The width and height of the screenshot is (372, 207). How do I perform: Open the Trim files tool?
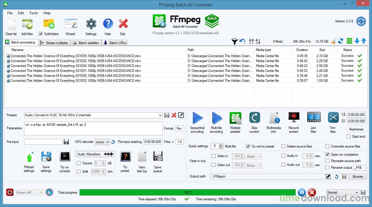tap(333, 118)
